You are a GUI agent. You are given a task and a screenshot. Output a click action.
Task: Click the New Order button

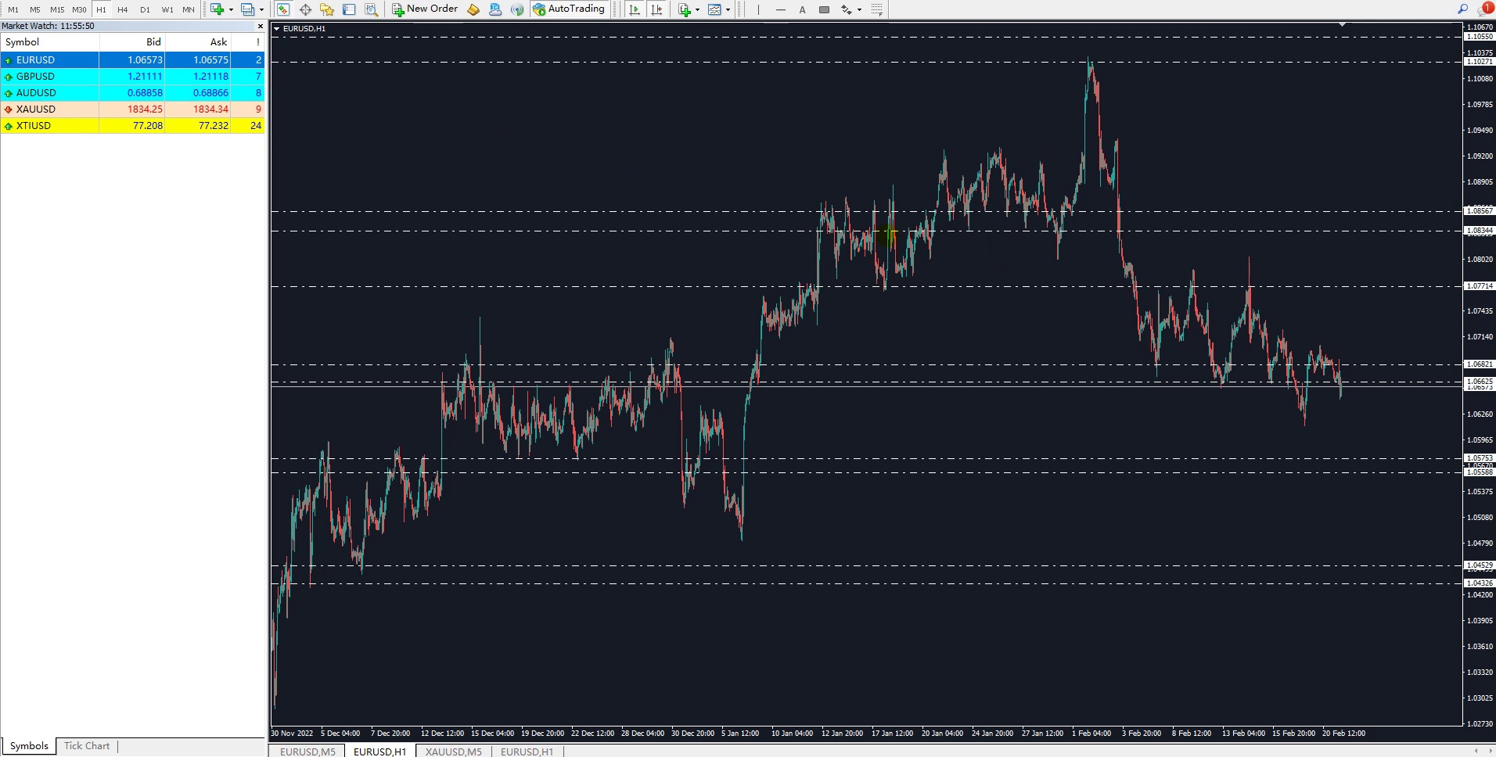pyautogui.click(x=425, y=9)
